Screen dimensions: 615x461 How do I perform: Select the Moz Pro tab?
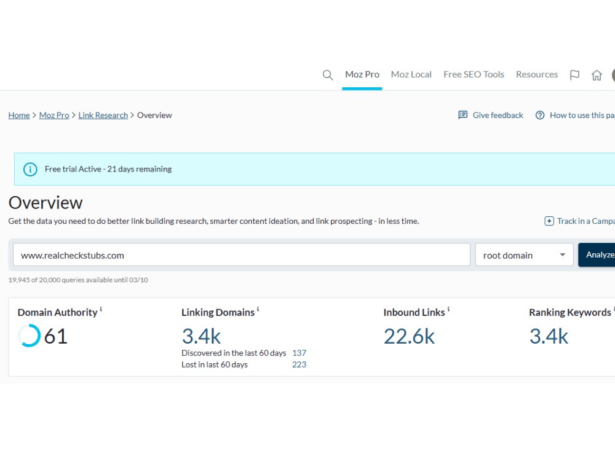coord(362,74)
